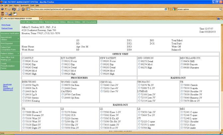Switch to CMC Patient Management System tab
This screenshot has height=135, width=223.
(19, 18)
